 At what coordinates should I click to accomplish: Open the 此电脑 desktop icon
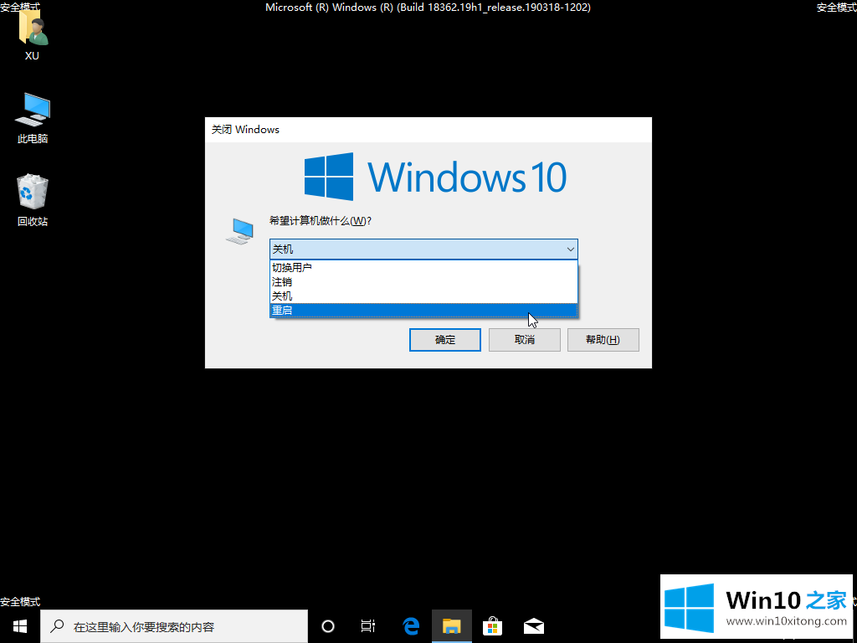33,117
